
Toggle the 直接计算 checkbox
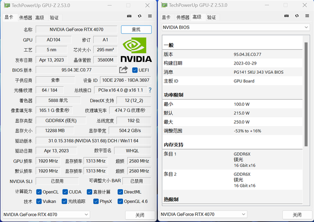click(89, 192)
